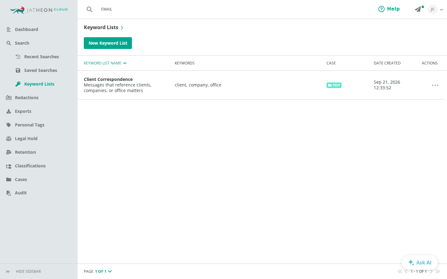
Task: Click the Keywords column header
Action: pos(185,63)
